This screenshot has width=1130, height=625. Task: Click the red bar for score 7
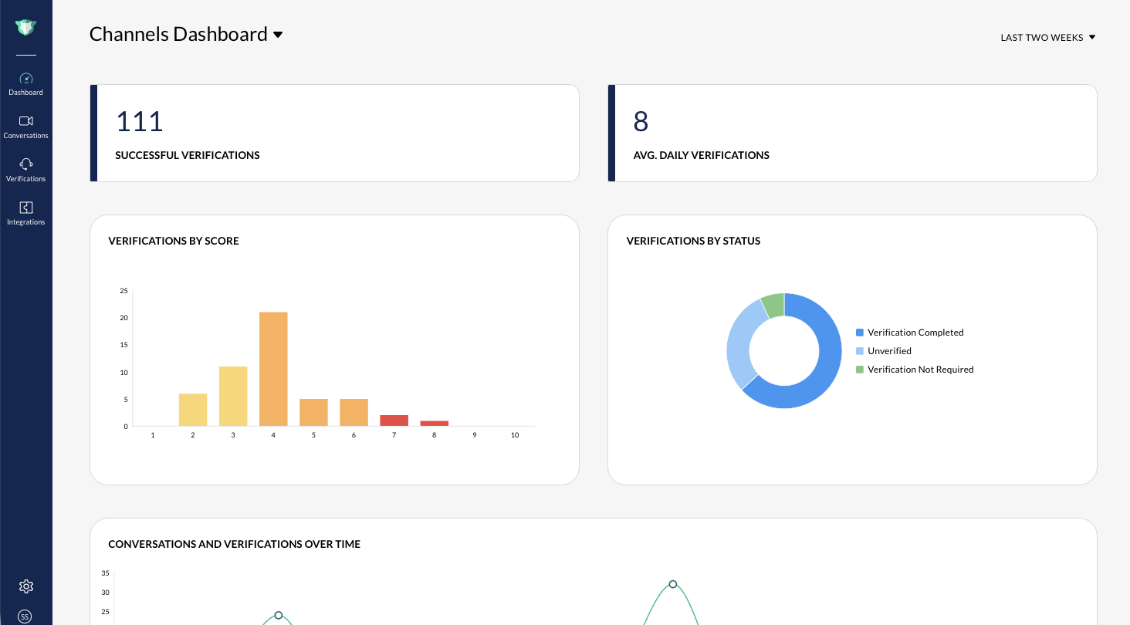point(394,421)
